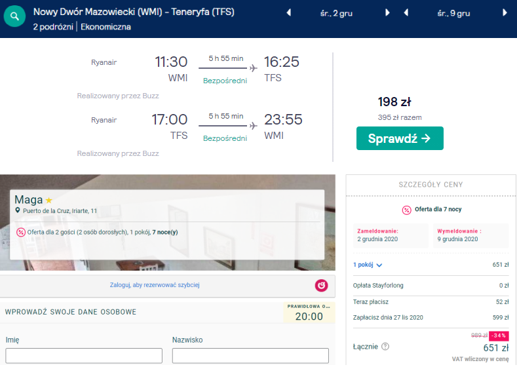The height and width of the screenshot is (367, 517).
Task: Click the percent icon next to Oferta dla 2 gości
Action: coord(21,233)
